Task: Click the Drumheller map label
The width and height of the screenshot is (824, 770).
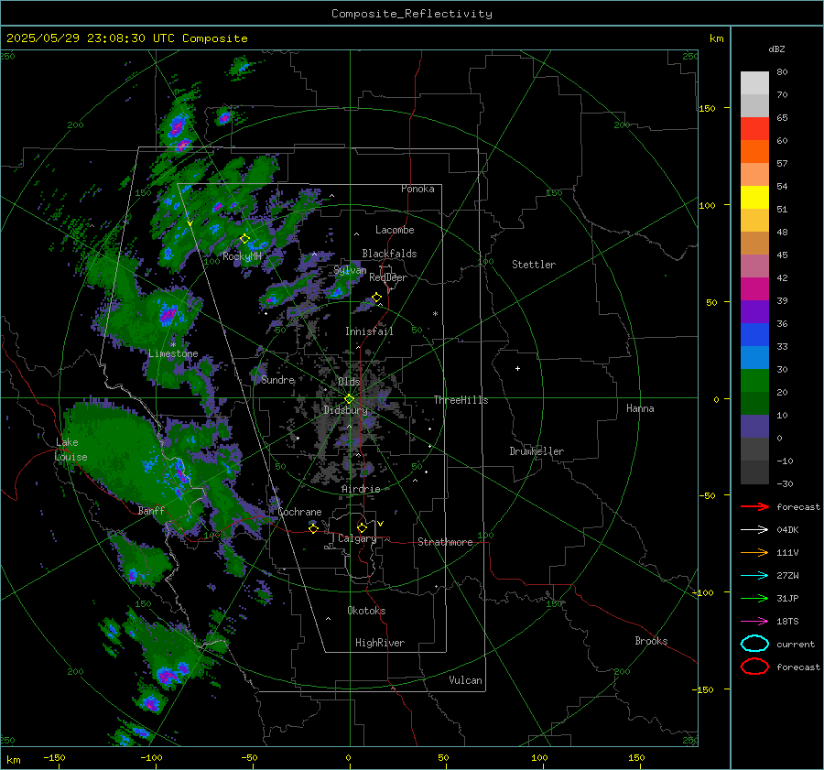Action: [537, 451]
